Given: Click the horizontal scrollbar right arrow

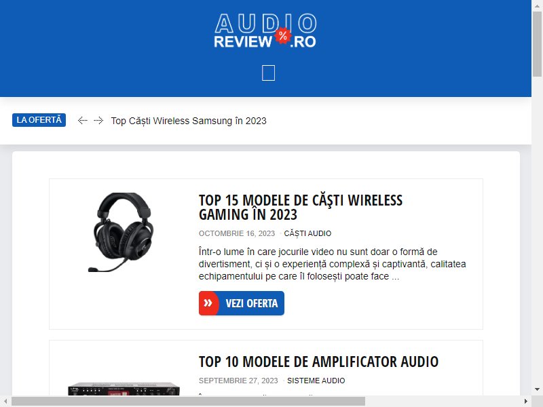Looking at the screenshot, I should pyautogui.click(x=525, y=402).
